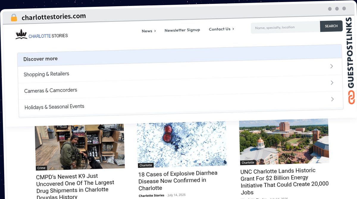Expand the chevron next to Contact Us
The height and width of the screenshot is (199, 357).
click(233, 29)
